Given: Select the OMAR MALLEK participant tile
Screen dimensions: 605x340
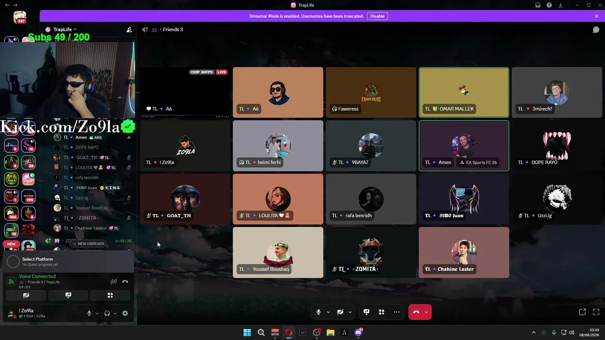Looking at the screenshot, I should [464, 92].
